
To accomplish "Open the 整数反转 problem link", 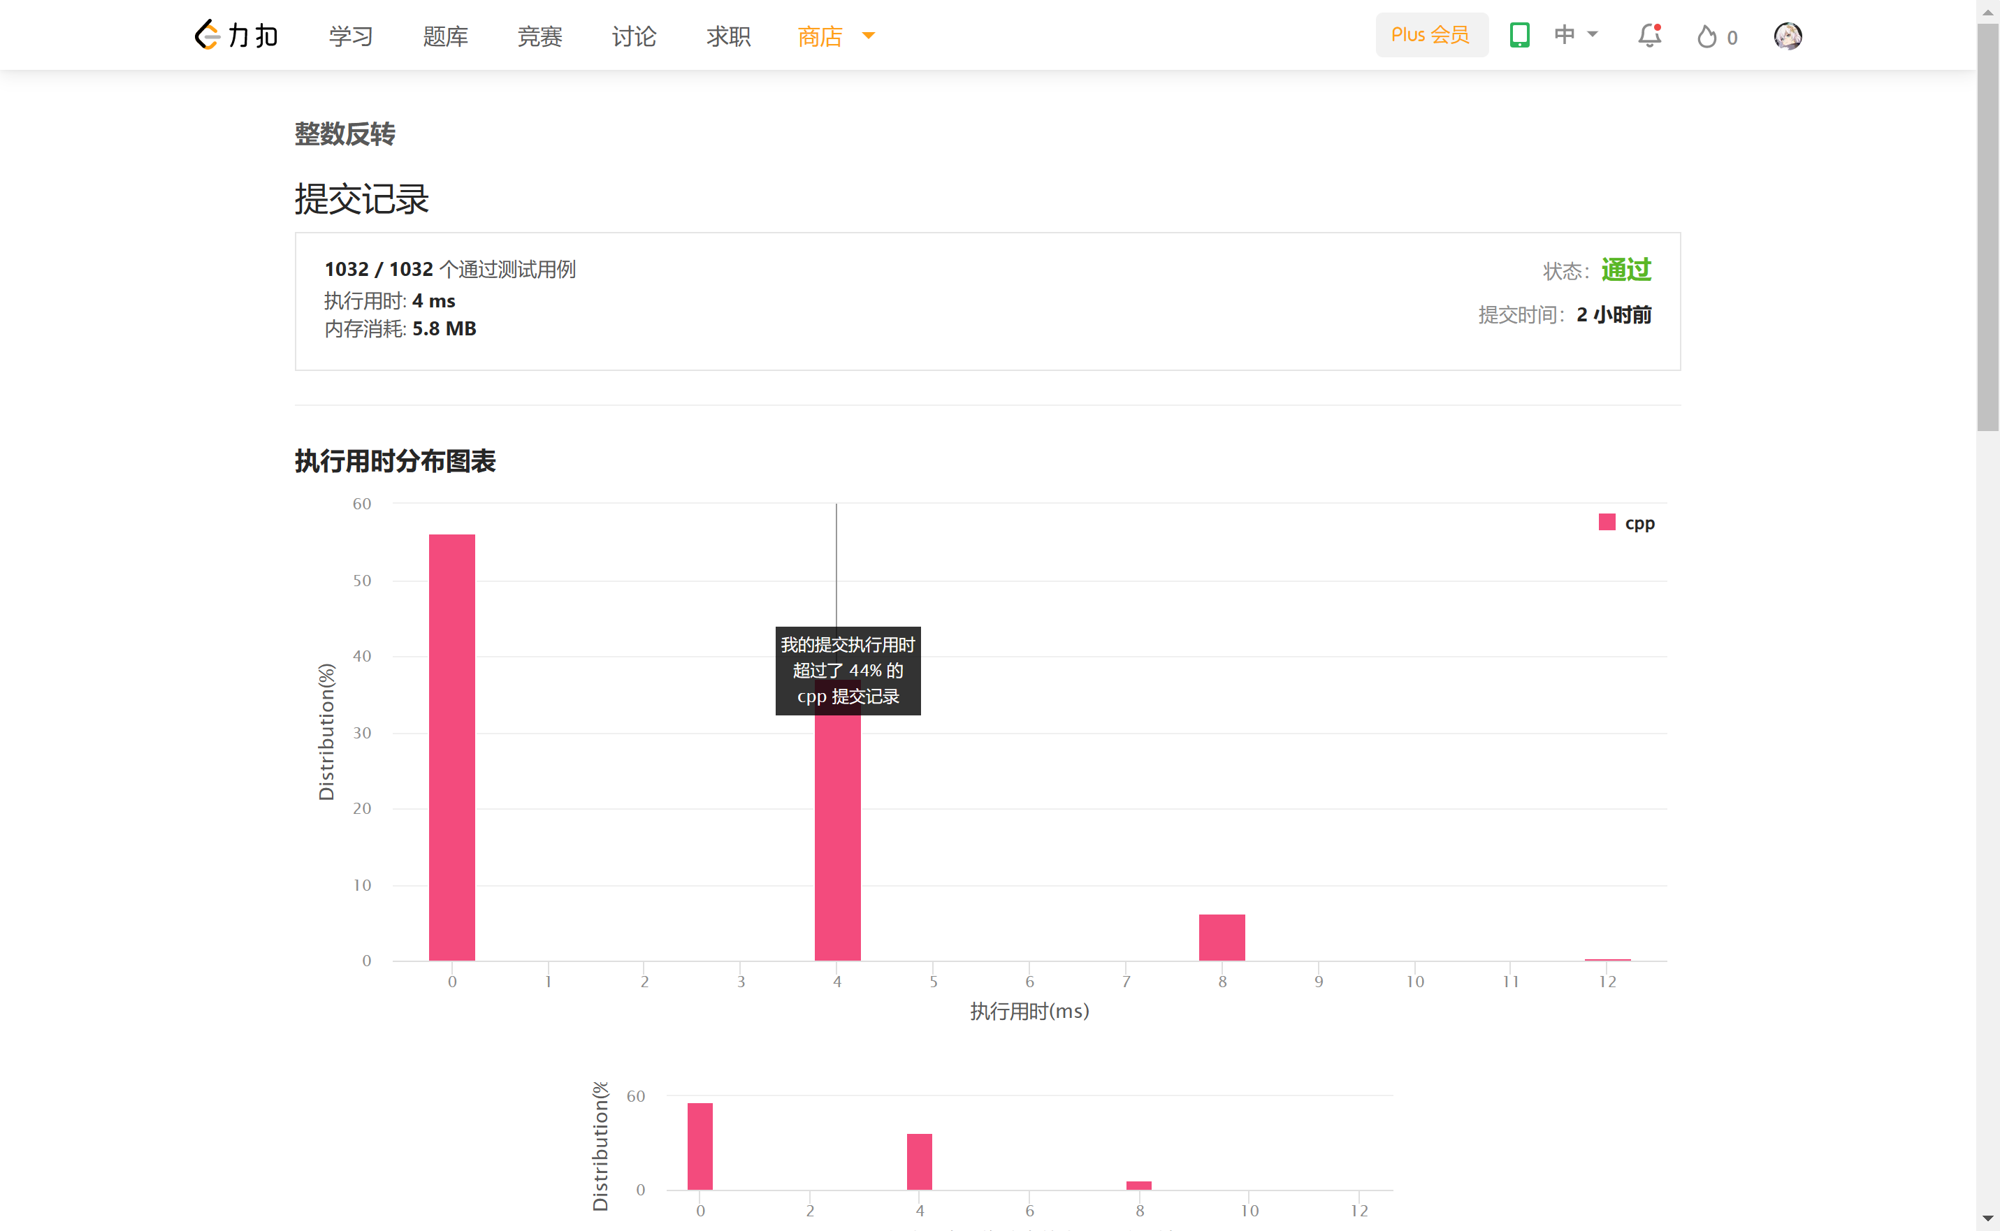I will [345, 133].
